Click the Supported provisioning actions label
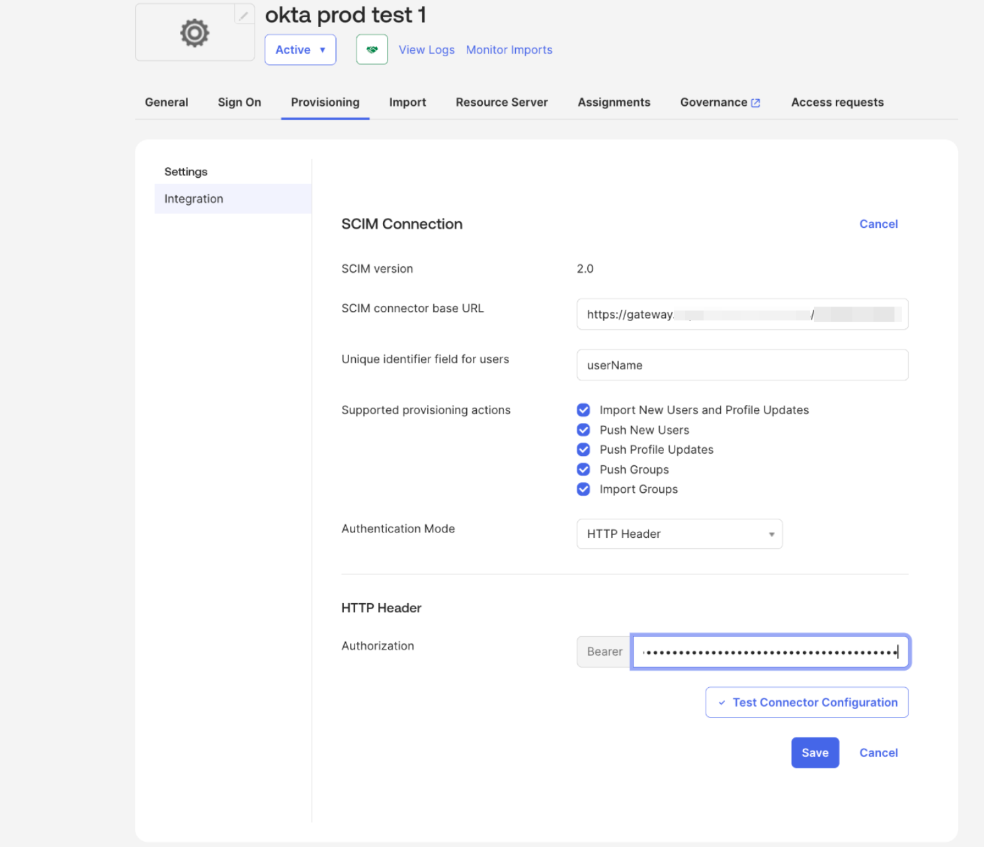The width and height of the screenshot is (984, 847). pyautogui.click(x=426, y=410)
